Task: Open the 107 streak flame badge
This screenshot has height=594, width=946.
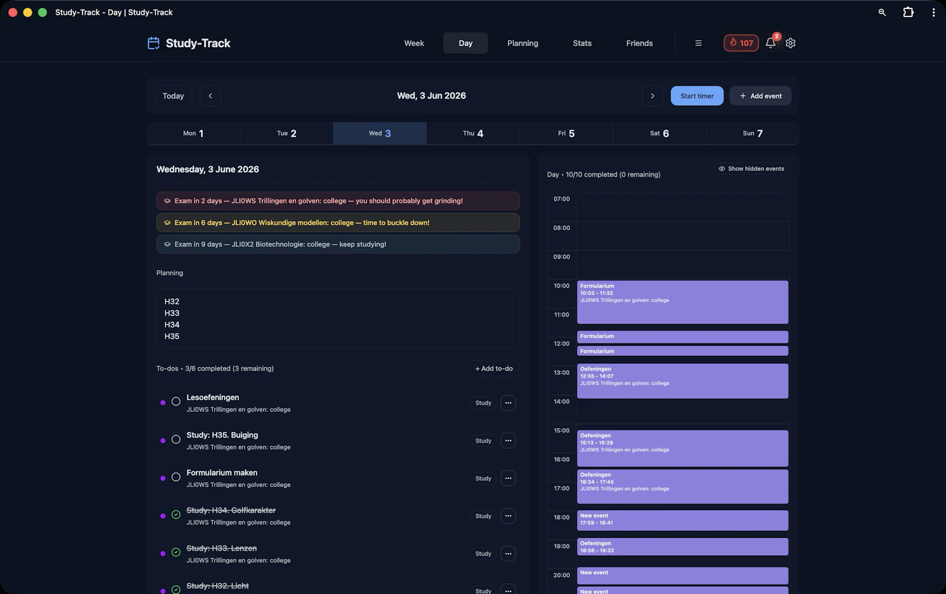Action: [741, 43]
